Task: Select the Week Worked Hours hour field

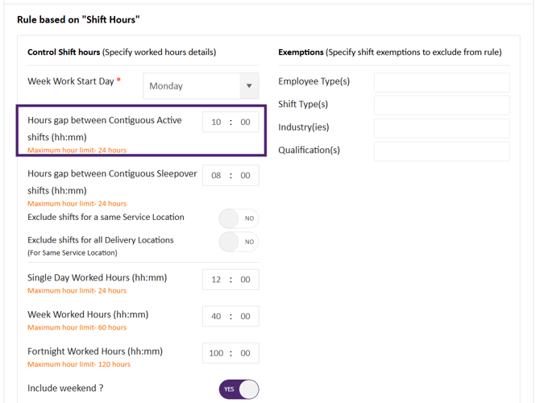Action: 216,317
